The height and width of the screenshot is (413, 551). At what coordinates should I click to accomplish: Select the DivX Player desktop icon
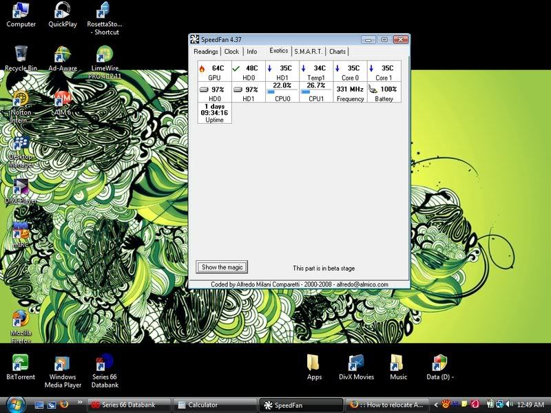click(x=21, y=192)
